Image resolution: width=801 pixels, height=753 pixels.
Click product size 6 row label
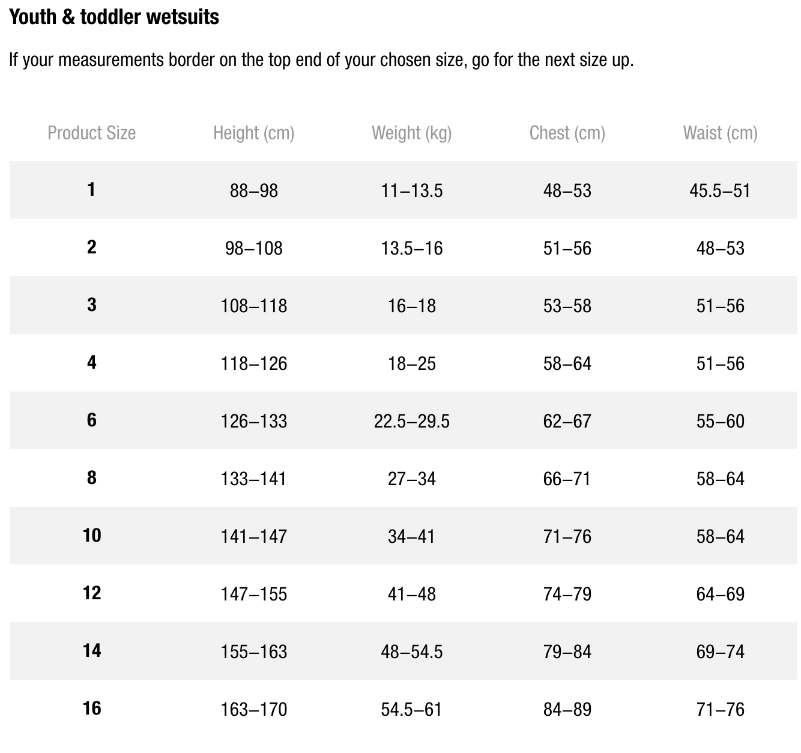tap(91, 420)
